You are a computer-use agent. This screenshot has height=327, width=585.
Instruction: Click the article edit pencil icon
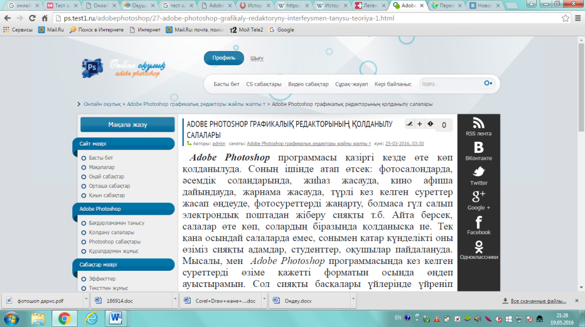409,124
